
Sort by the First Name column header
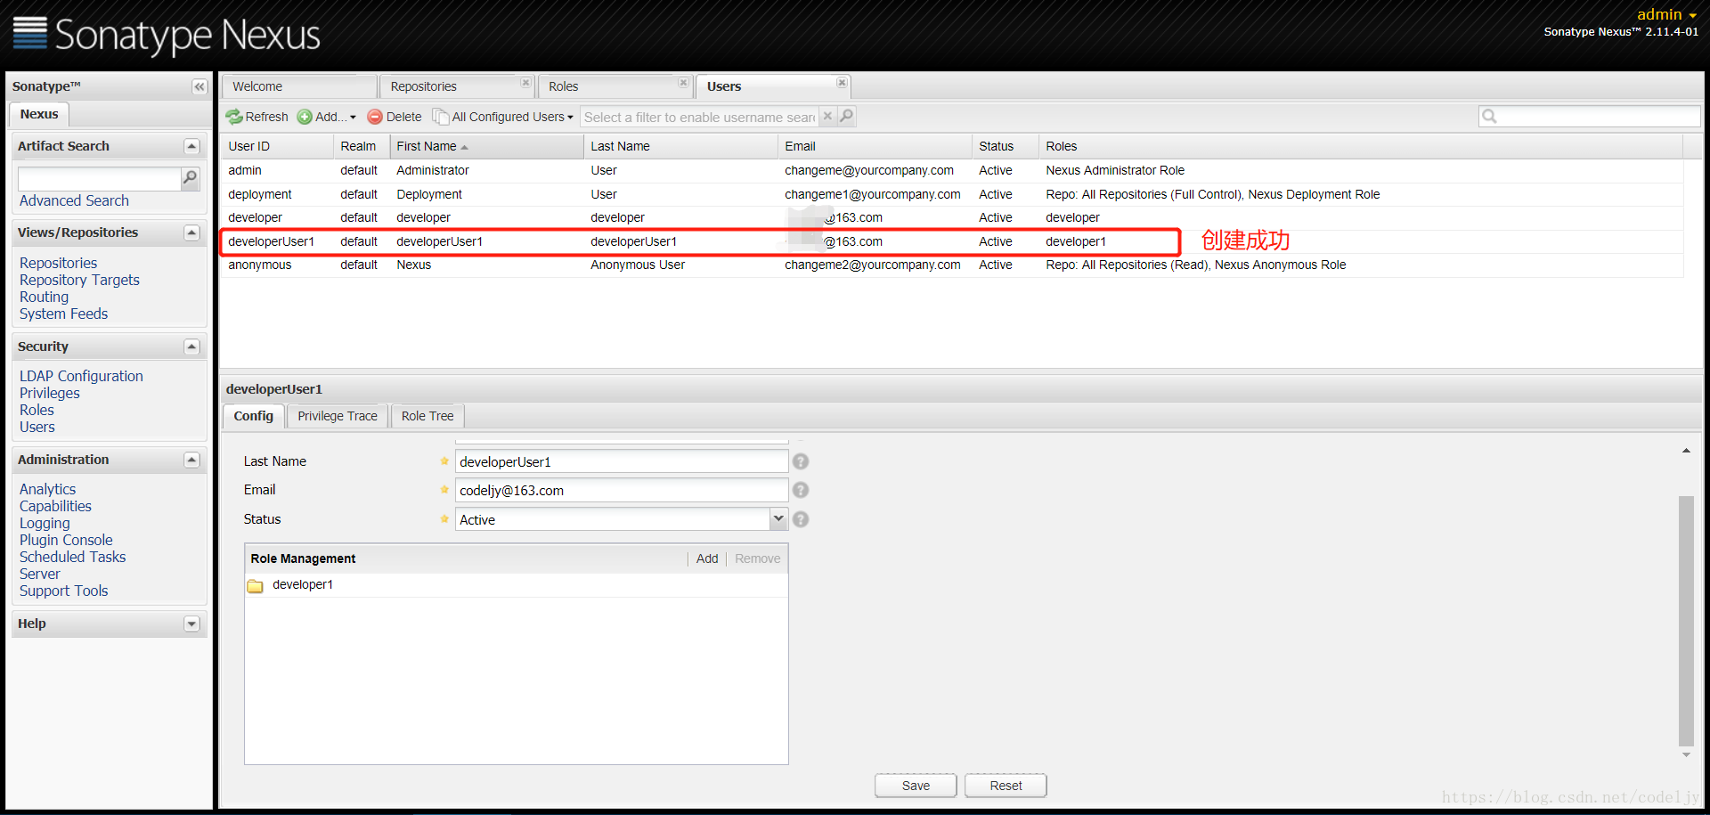[486, 146]
